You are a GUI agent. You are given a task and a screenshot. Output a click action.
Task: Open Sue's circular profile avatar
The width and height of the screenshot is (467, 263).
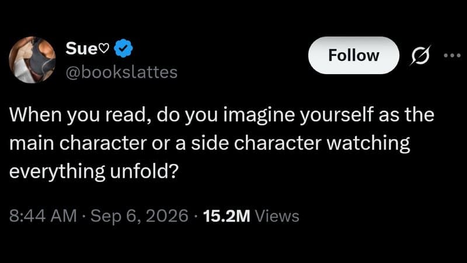point(32,60)
